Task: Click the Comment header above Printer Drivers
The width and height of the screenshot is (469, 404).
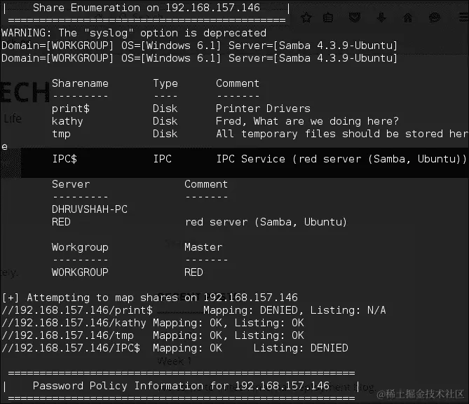Action: pyautogui.click(x=238, y=83)
